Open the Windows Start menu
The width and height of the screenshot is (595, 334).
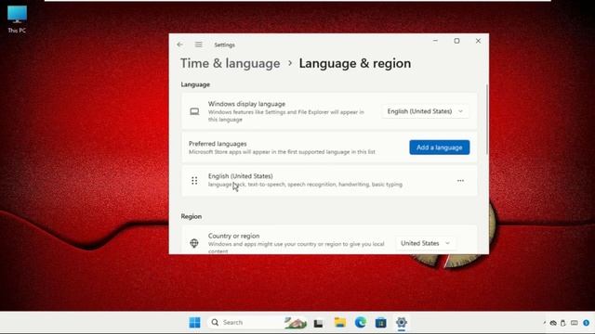[x=194, y=322]
